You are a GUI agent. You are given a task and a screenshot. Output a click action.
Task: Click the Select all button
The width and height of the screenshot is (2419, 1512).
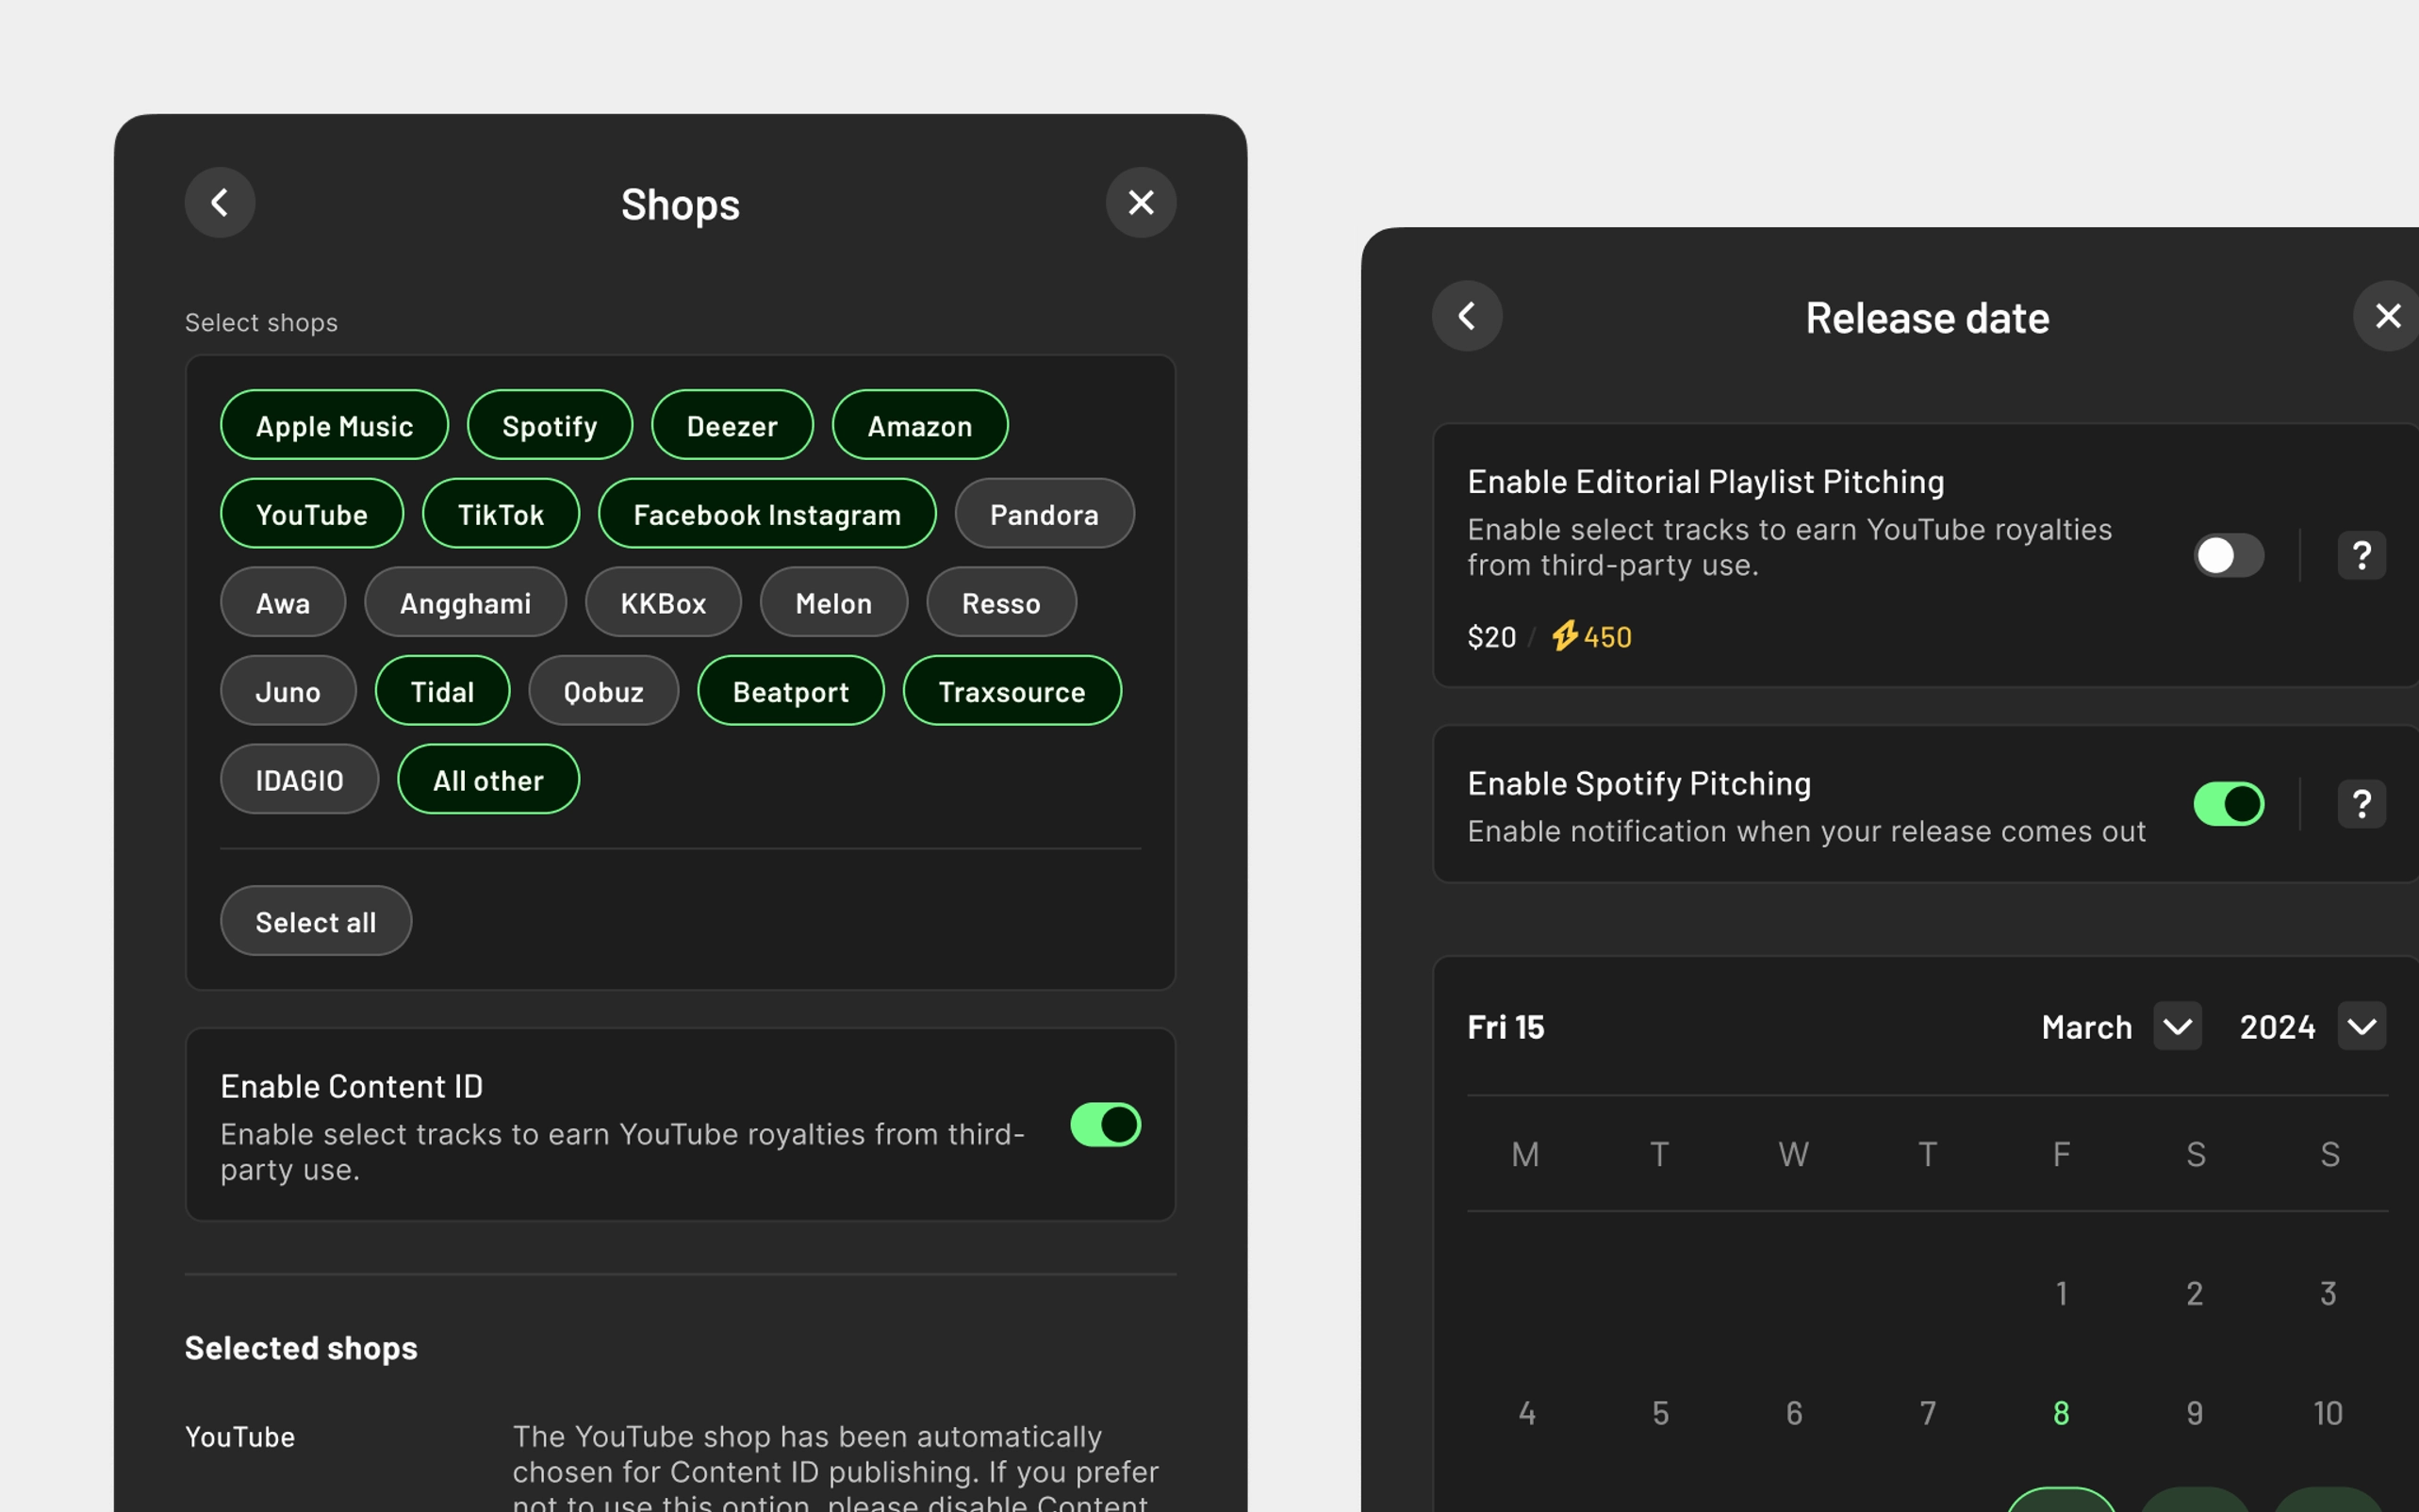pos(316,921)
